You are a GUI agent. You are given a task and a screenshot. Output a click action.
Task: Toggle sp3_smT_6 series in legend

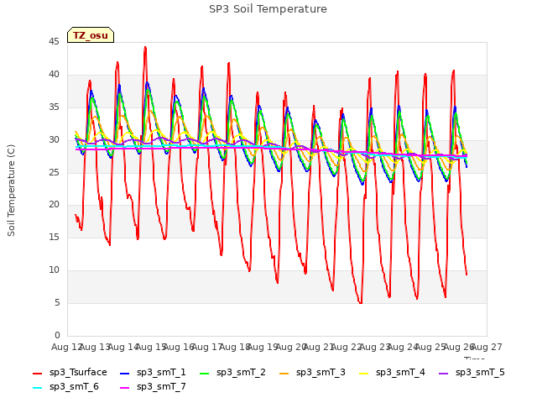[x=65, y=386]
